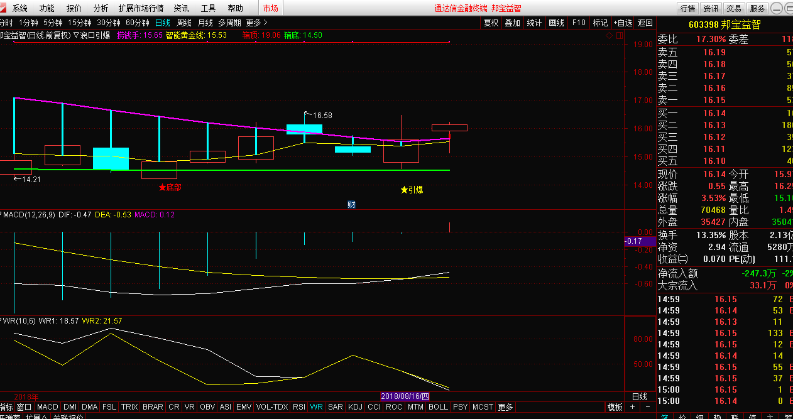Image resolution: width=793 pixels, height=419 pixels.
Task: Click the red star 底部 signal marker
Action: (170, 187)
